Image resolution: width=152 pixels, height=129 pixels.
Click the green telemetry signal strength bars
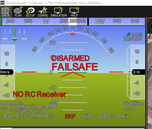[128, 34]
